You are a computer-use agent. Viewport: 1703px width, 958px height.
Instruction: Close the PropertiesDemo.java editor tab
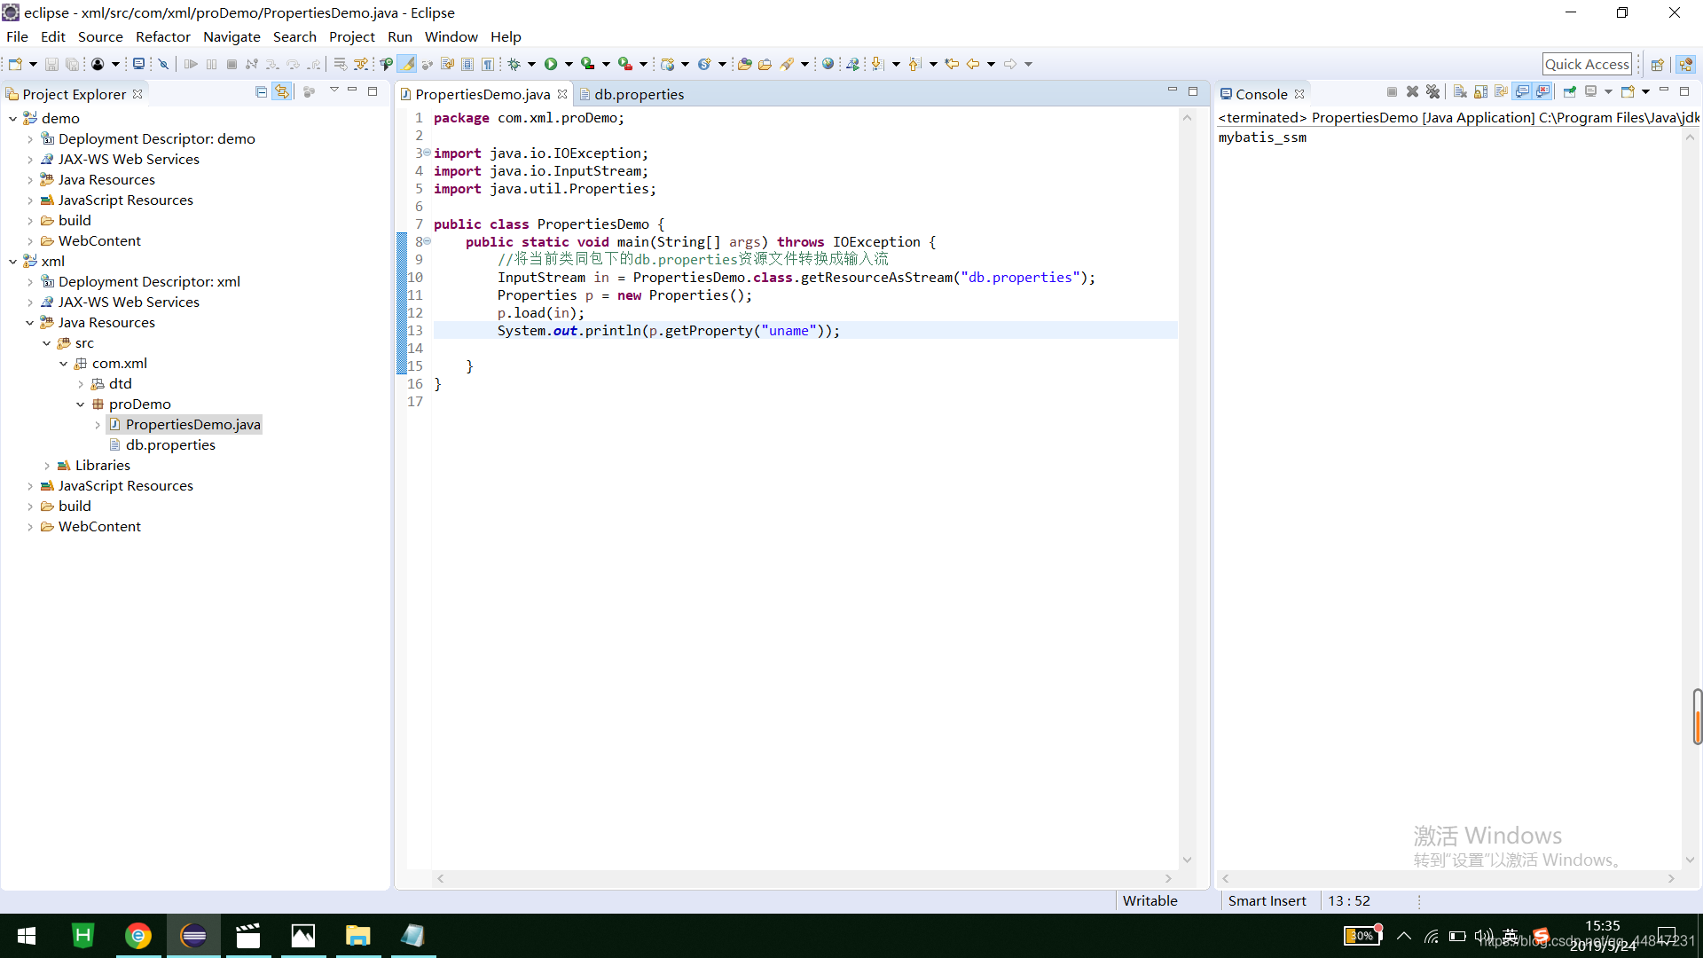pos(562,94)
